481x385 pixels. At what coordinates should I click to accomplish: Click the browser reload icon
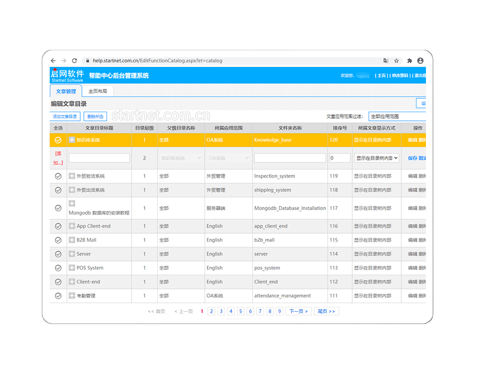(74, 61)
